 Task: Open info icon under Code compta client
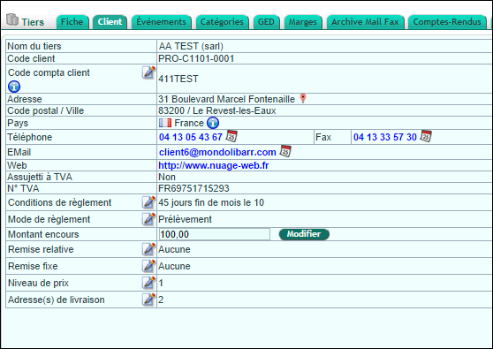point(14,87)
